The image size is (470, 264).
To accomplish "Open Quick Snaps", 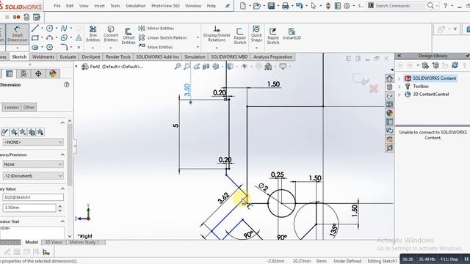I will click(x=256, y=34).
